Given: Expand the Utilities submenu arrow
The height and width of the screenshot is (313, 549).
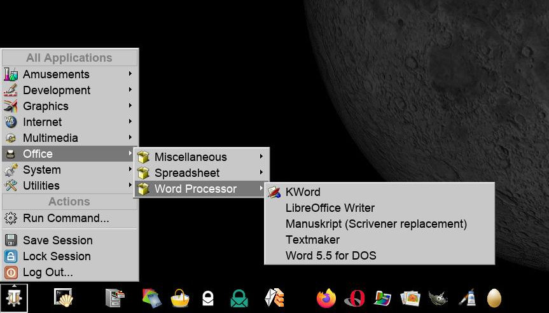Looking at the screenshot, I should pyautogui.click(x=130, y=185).
